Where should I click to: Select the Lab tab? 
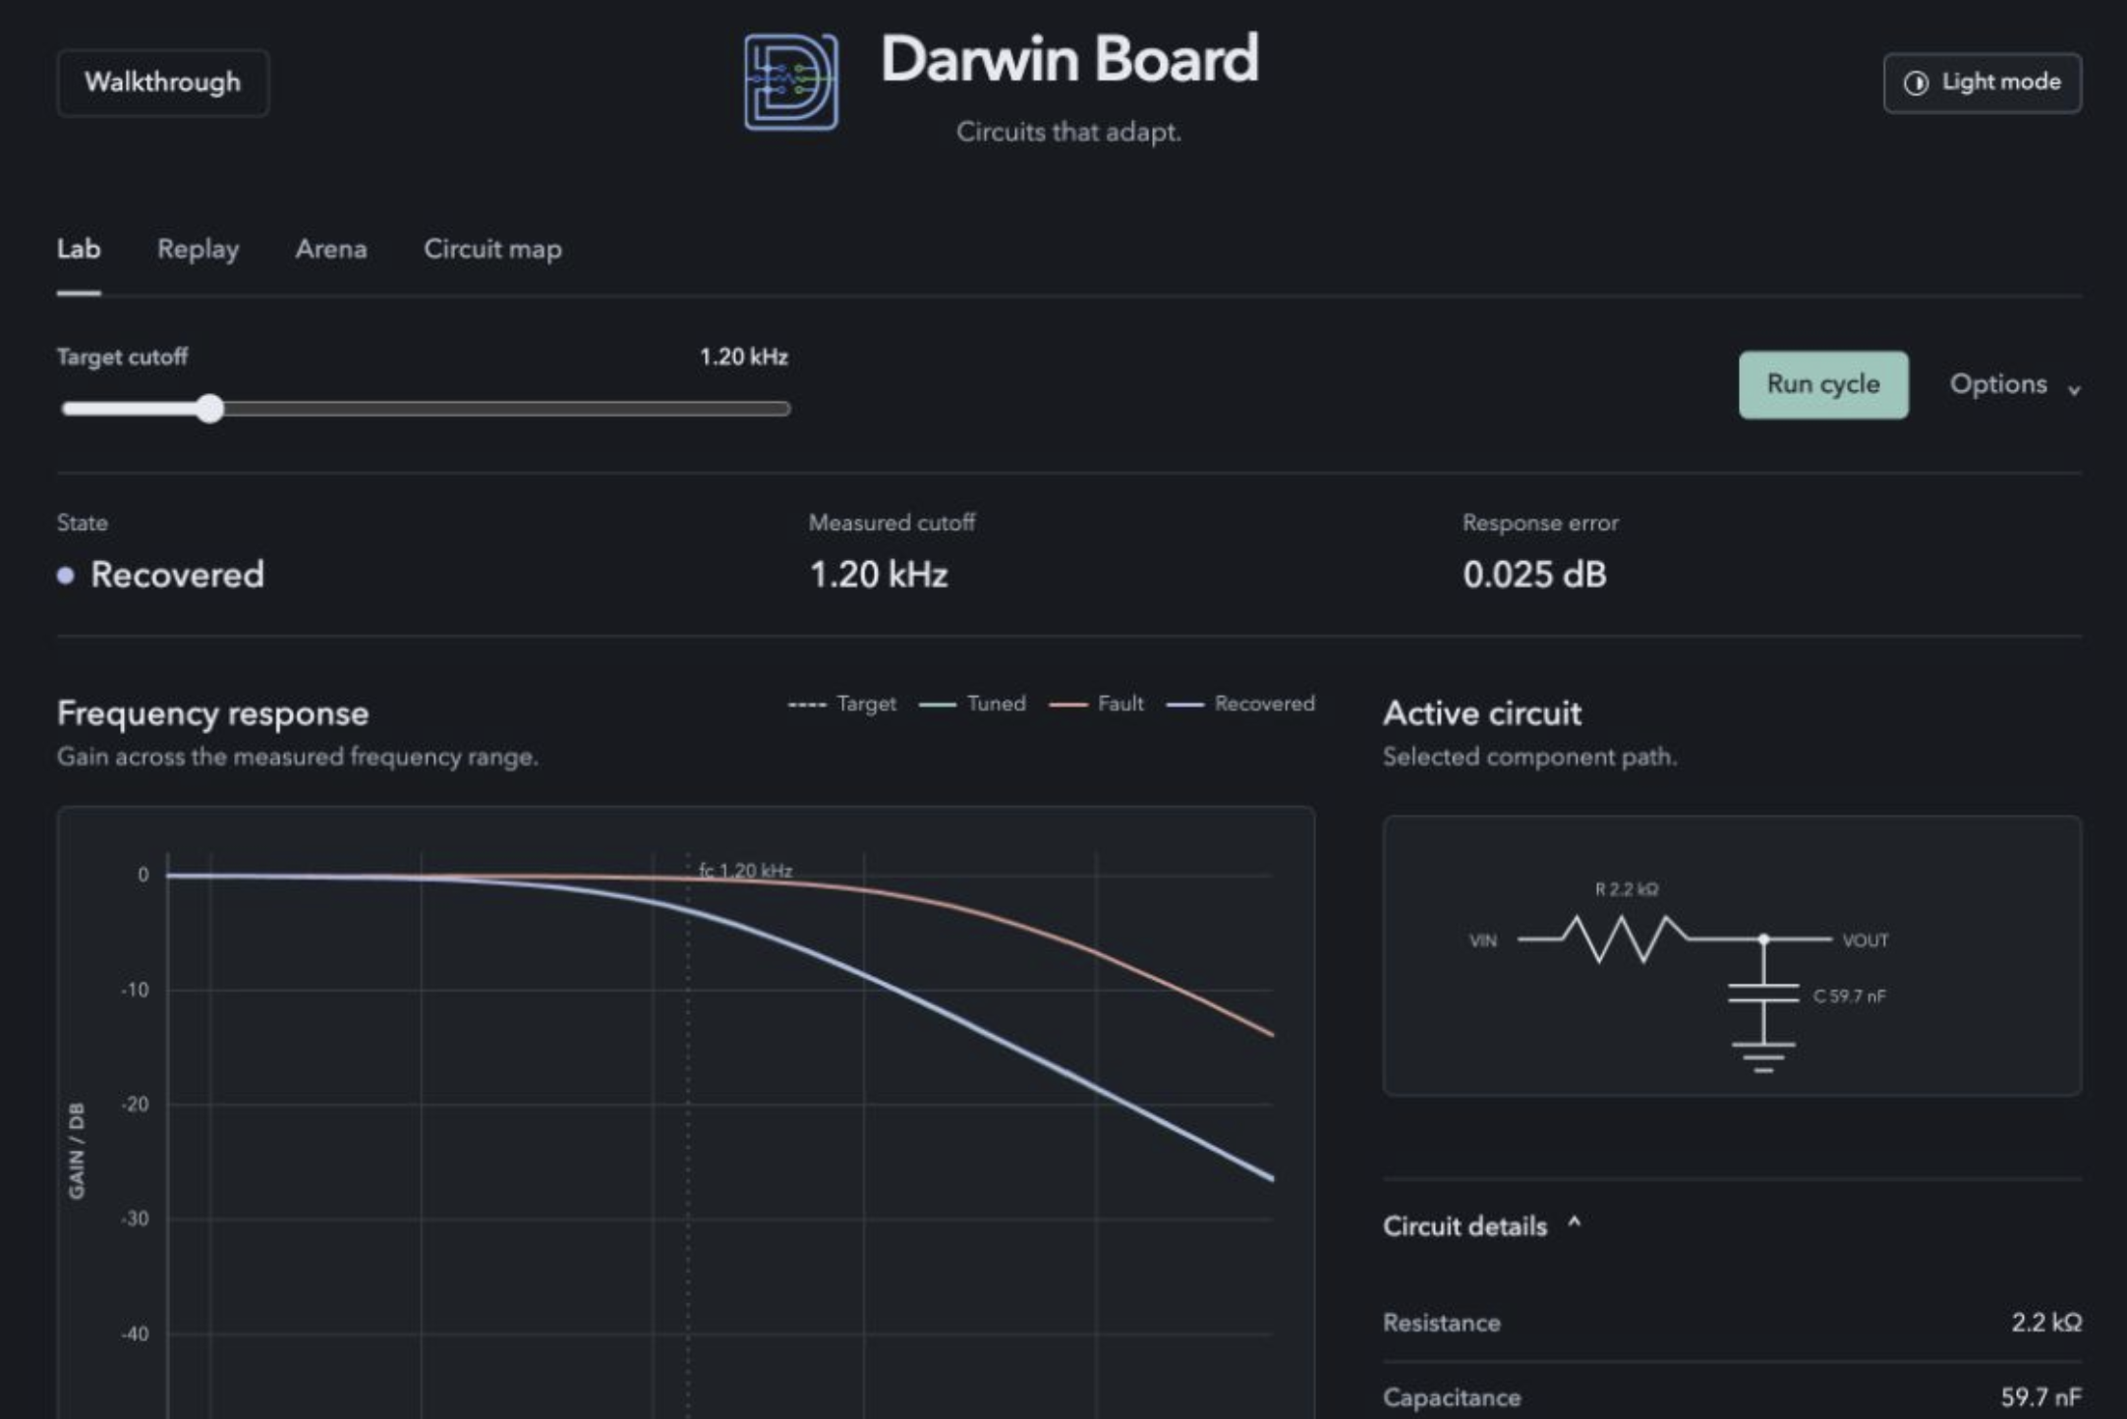coord(79,250)
